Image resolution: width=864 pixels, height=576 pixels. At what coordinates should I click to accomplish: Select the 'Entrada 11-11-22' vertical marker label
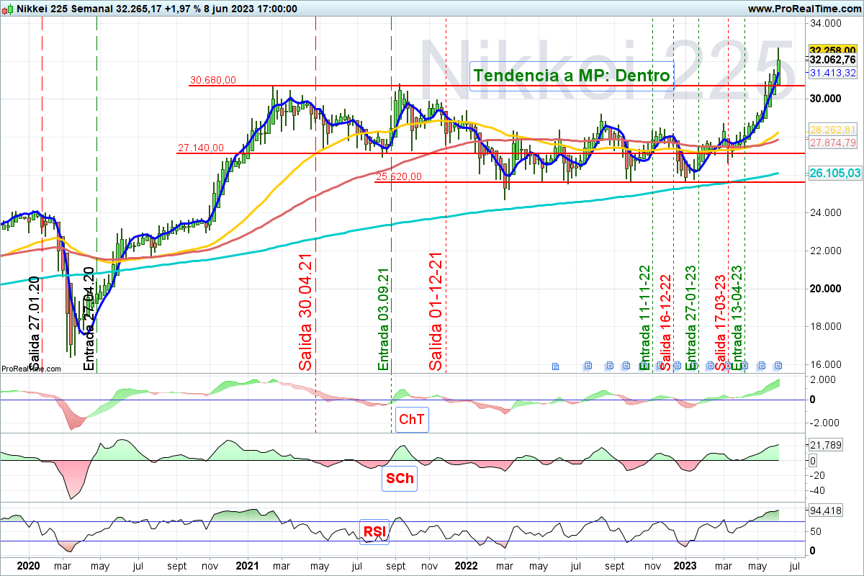pyautogui.click(x=644, y=318)
